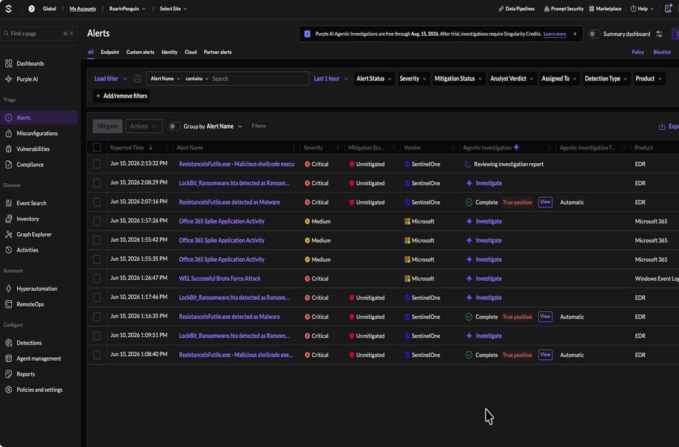679x447 pixels.
Task: Click the alert name Search field
Action: coord(259,78)
